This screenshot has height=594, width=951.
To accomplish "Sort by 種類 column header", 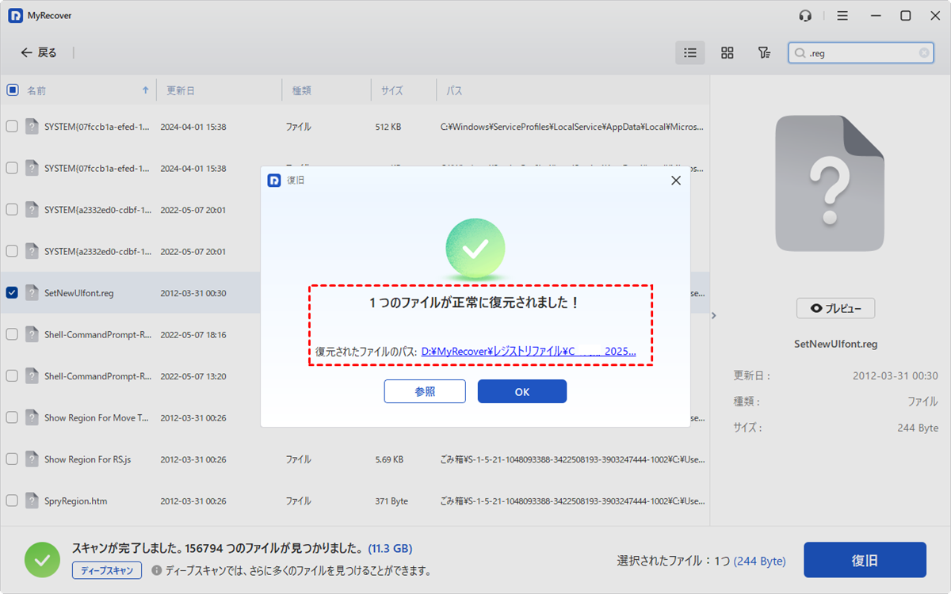I will (x=301, y=90).
